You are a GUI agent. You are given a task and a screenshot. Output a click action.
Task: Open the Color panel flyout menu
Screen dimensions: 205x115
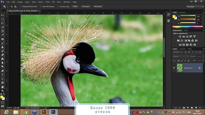pyautogui.click(x=203, y=12)
